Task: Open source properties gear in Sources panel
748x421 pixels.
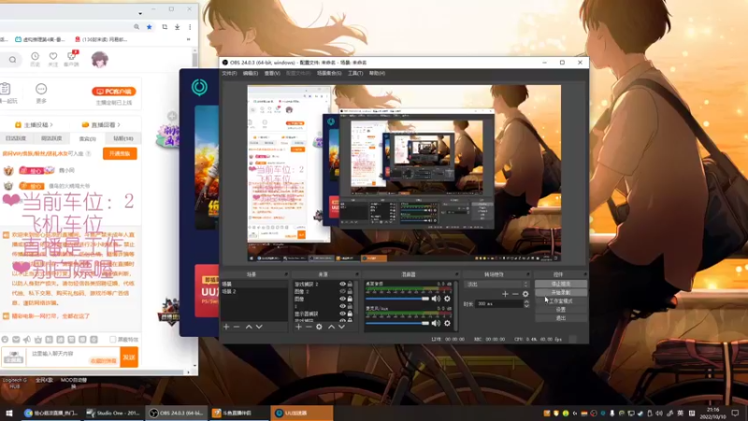Action: coord(319,327)
